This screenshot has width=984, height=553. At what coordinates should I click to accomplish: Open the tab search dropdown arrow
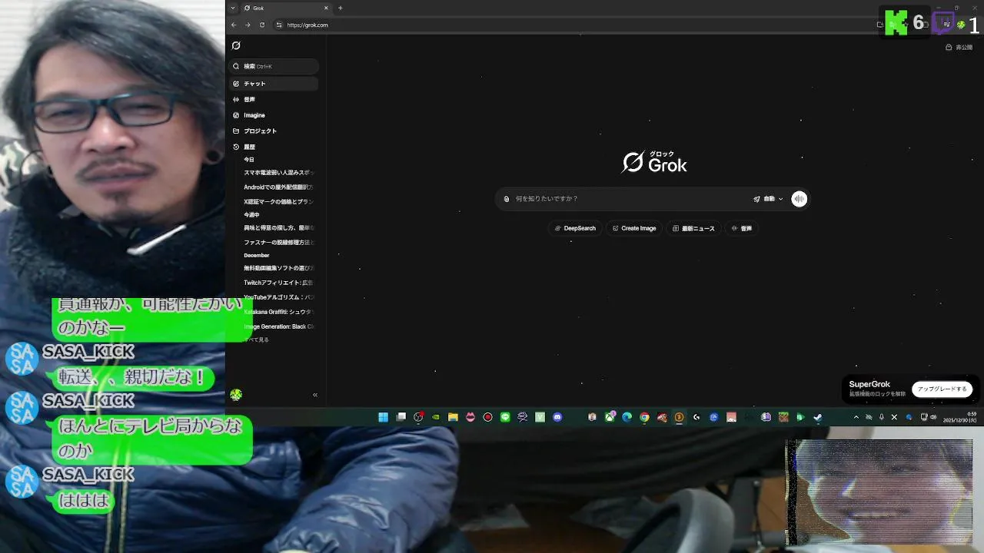(x=233, y=8)
